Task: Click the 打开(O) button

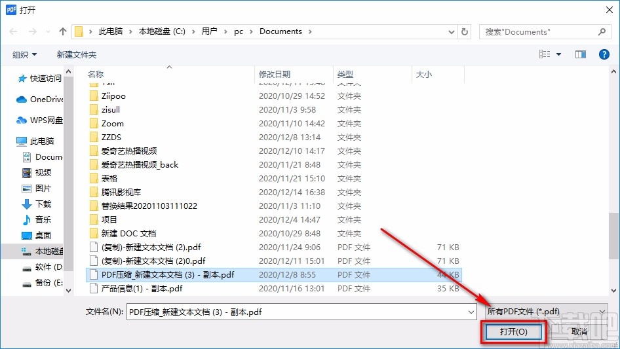Action: [514, 331]
